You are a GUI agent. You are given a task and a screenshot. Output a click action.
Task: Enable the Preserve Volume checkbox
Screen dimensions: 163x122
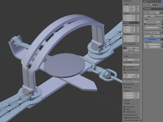pos(145,24)
